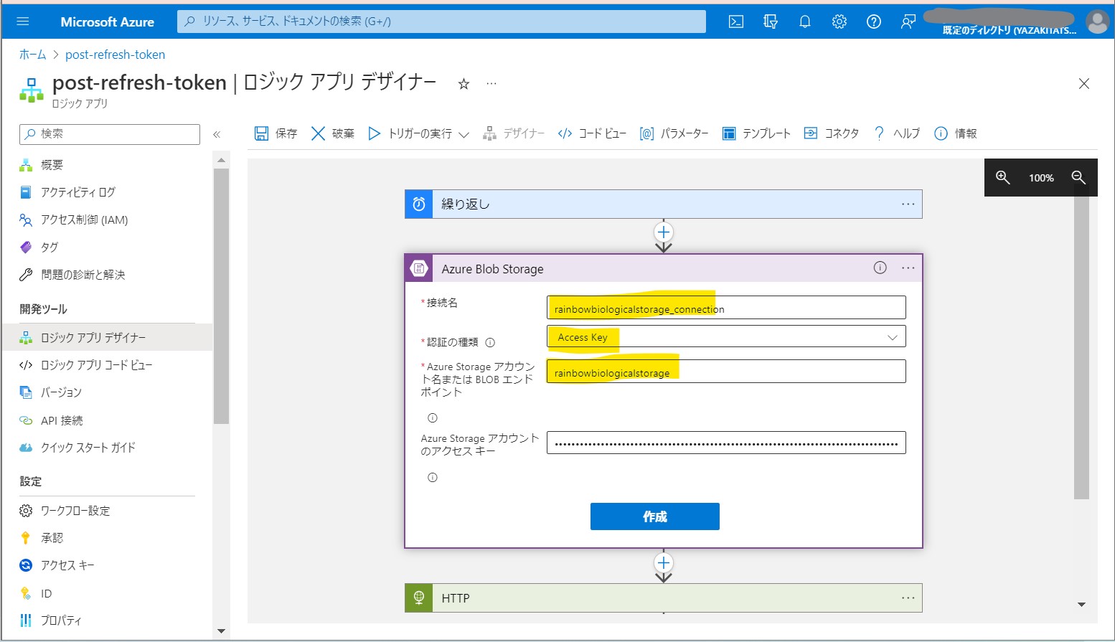Expand the HTTP action step
The image size is (1115, 642).
coord(664,598)
